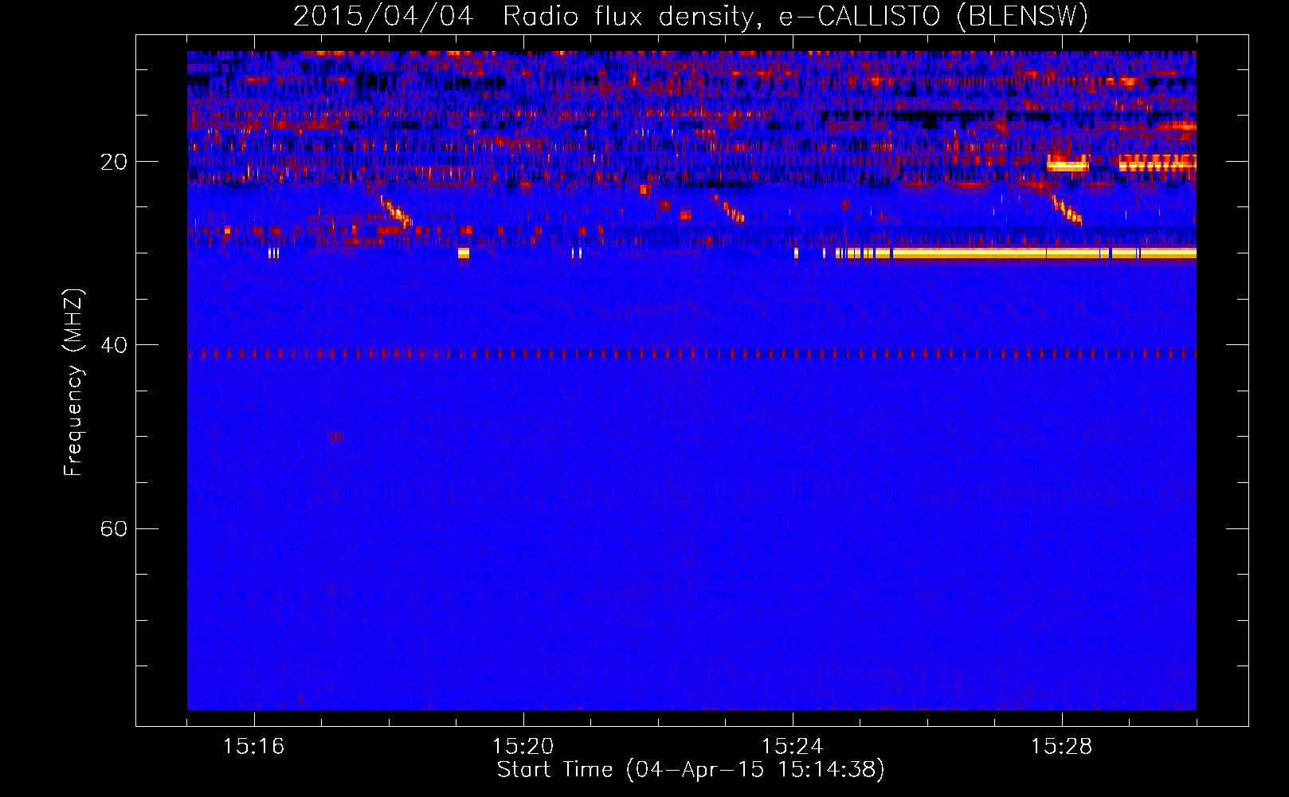Click the plot title text e-CALLISTO (BLENSW)
This screenshot has width=1289, height=797.
pos(934,16)
